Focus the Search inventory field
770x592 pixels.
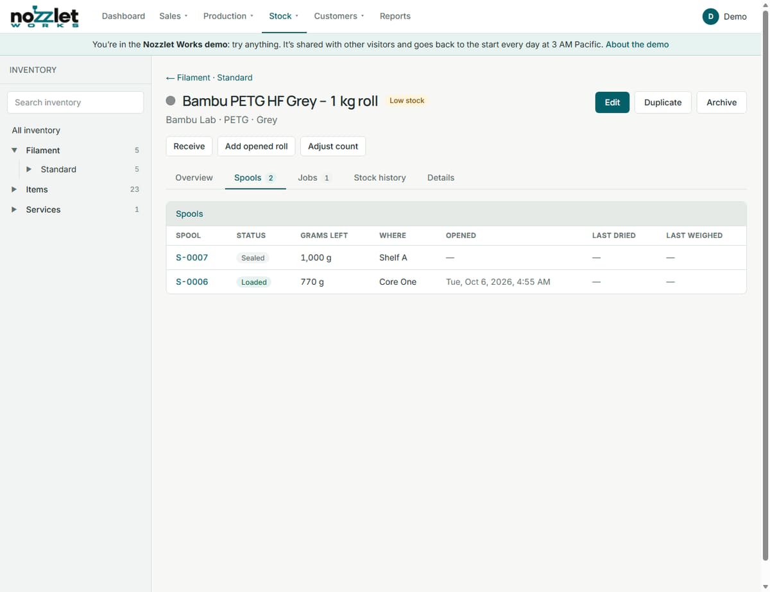(75, 103)
